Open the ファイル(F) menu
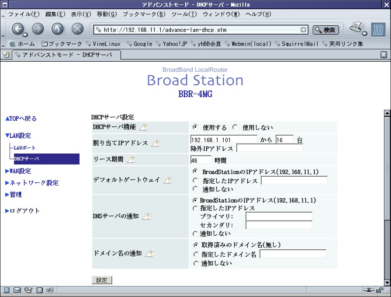The height and width of the screenshot is (297, 391). (24, 14)
